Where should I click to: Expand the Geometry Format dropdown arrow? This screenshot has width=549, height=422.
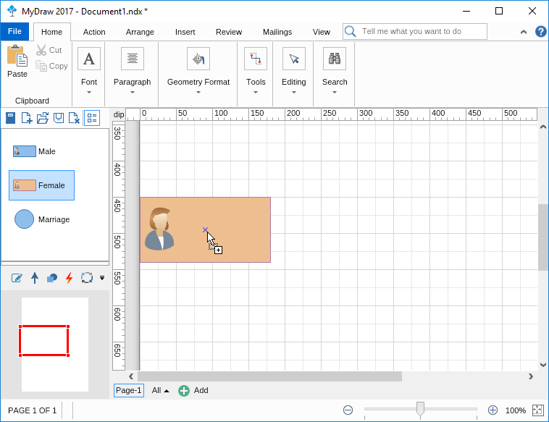click(x=198, y=93)
